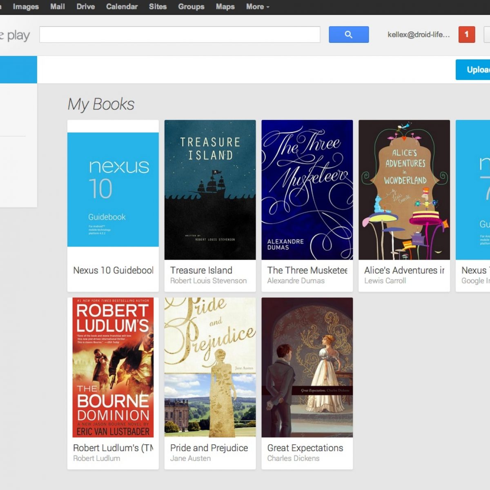Open The Bourne Dominion book cover

click(x=113, y=367)
